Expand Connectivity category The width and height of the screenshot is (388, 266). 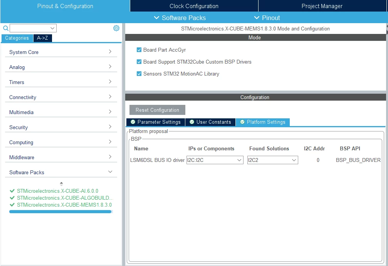pyautogui.click(x=61, y=97)
